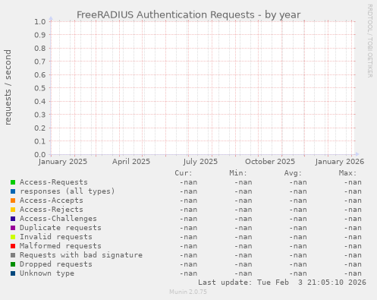
Task: Click the 'Max:' column header
Action: click(x=347, y=173)
